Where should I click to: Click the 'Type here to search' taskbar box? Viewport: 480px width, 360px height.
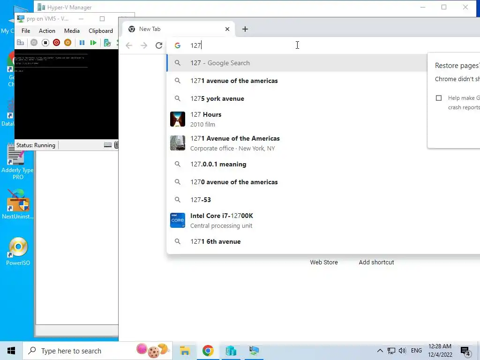tap(97, 351)
